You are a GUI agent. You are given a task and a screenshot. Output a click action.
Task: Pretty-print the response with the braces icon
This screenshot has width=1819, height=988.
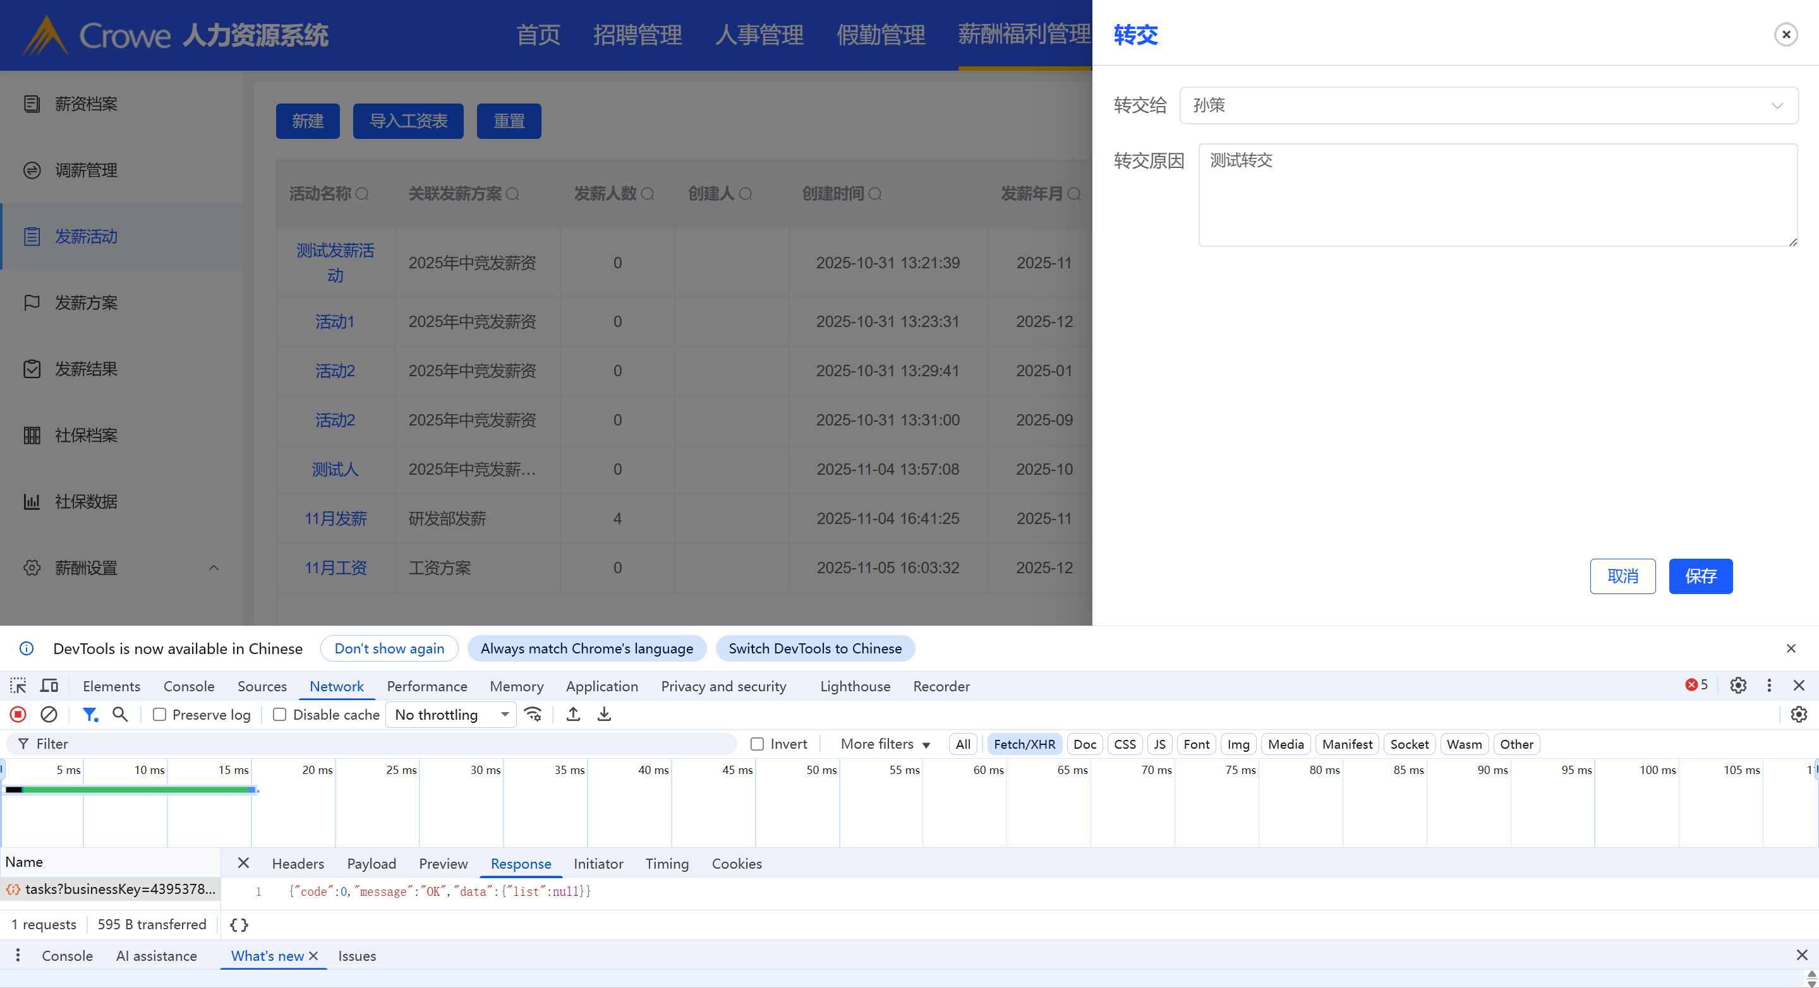pyautogui.click(x=239, y=924)
